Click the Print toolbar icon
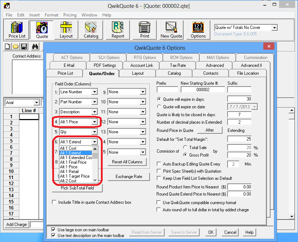The width and height of the screenshot is (298, 242). (x=145, y=30)
